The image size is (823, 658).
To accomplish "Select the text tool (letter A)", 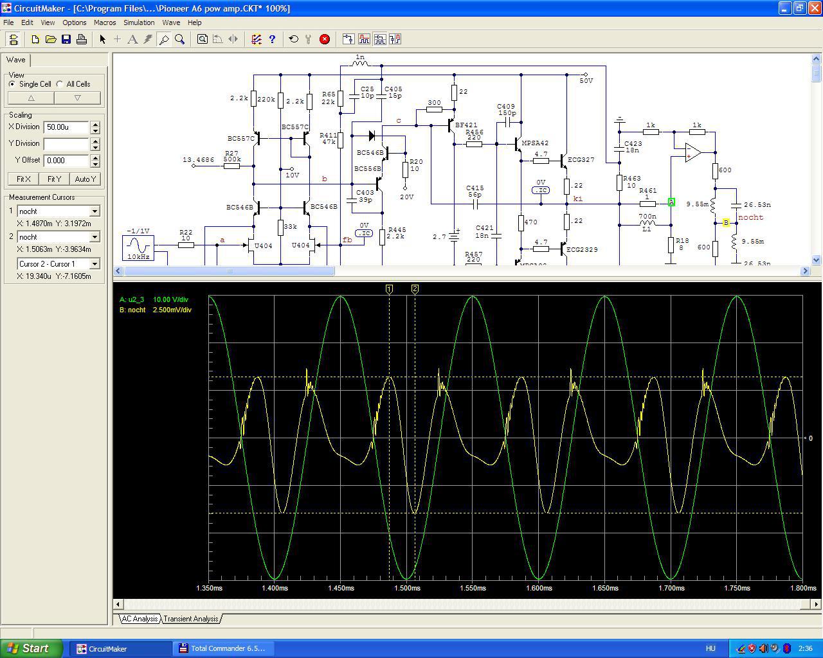I will [132, 39].
